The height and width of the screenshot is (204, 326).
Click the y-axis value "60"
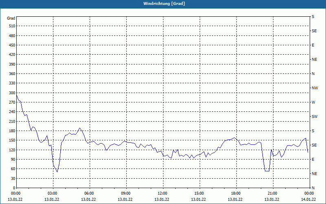13,169
